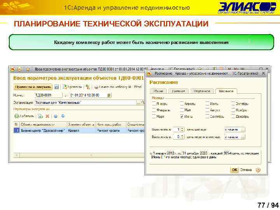Enable the Октябрь checkbox
This screenshot has width=280, height=210.
click(233, 103)
